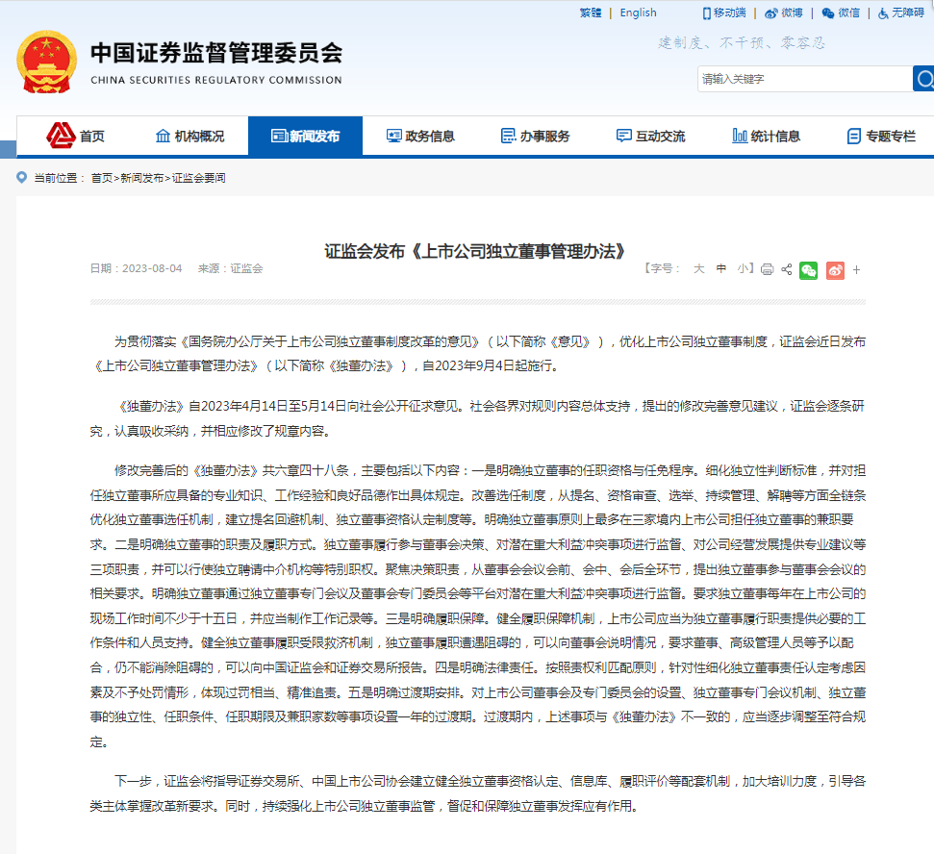Click the share icon beside the printer
Screen dimensions: 934x854
(786, 270)
